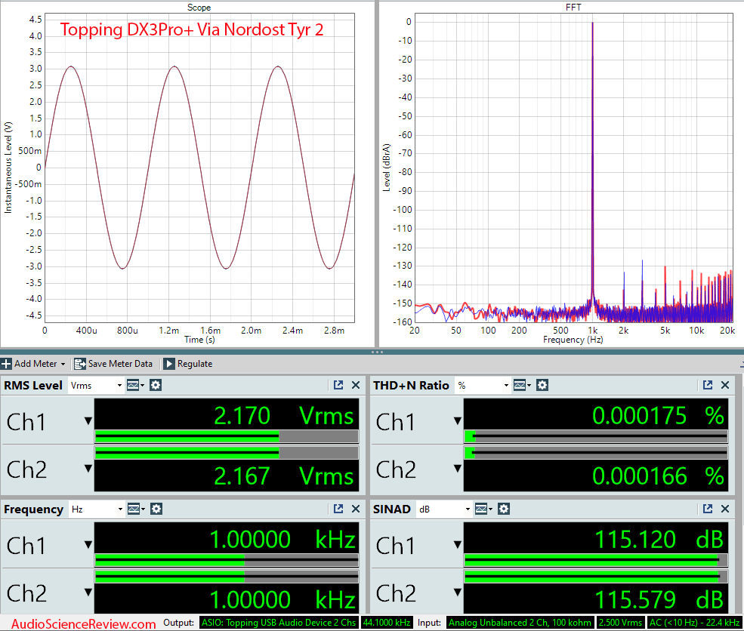Image resolution: width=744 pixels, height=631 pixels.
Task: Pop out the THD+N Ratio meter
Action: coord(708,386)
